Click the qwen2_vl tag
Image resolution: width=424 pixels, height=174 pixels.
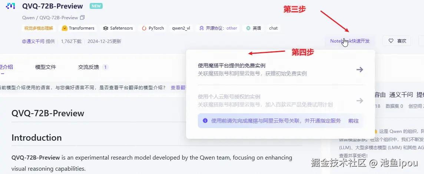click(x=181, y=28)
